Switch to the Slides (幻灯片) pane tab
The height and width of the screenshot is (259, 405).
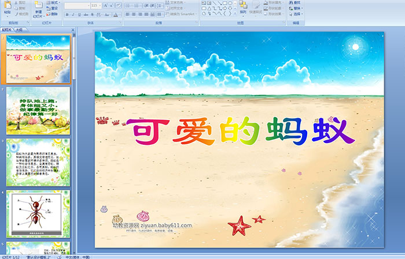pos(6,29)
